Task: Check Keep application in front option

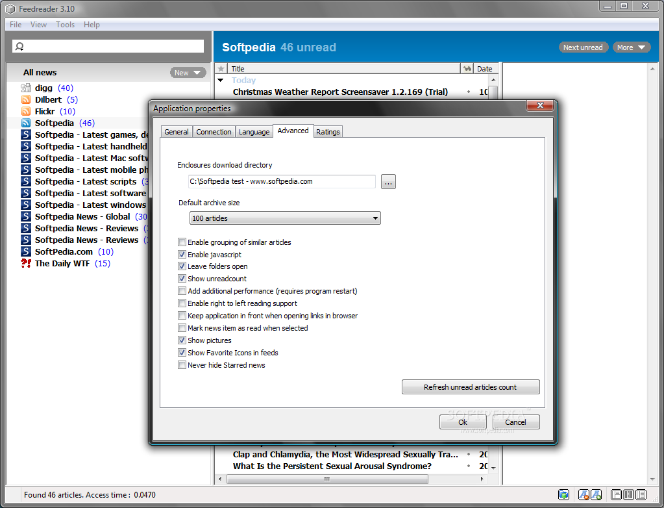Action: (182, 315)
